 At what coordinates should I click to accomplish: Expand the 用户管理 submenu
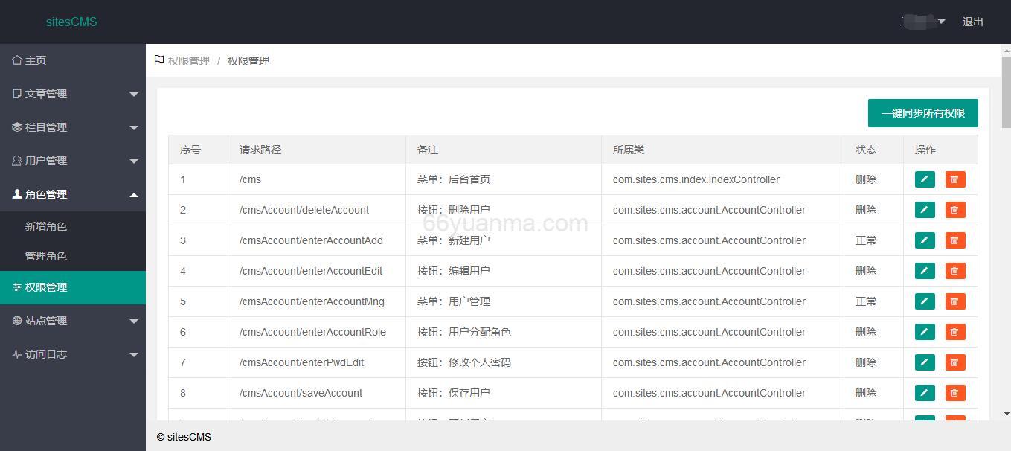click(72, 160)
